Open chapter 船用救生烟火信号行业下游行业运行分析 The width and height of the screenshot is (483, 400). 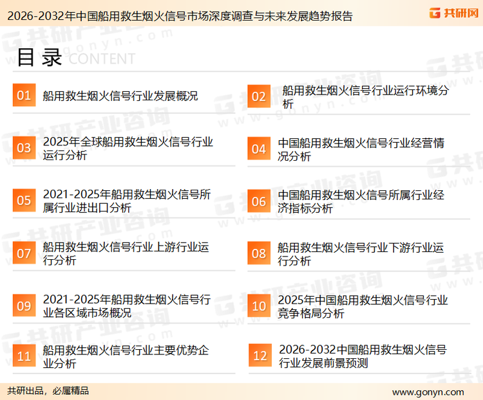point(361,254)
